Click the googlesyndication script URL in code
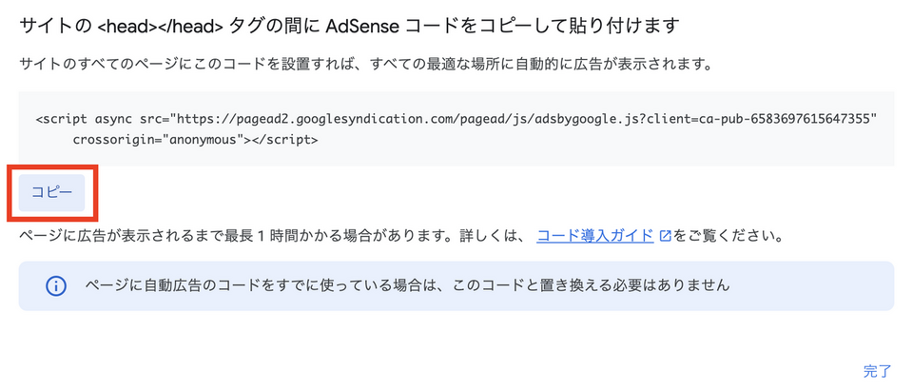Screen dimensions: 913x391 (380, 120)
